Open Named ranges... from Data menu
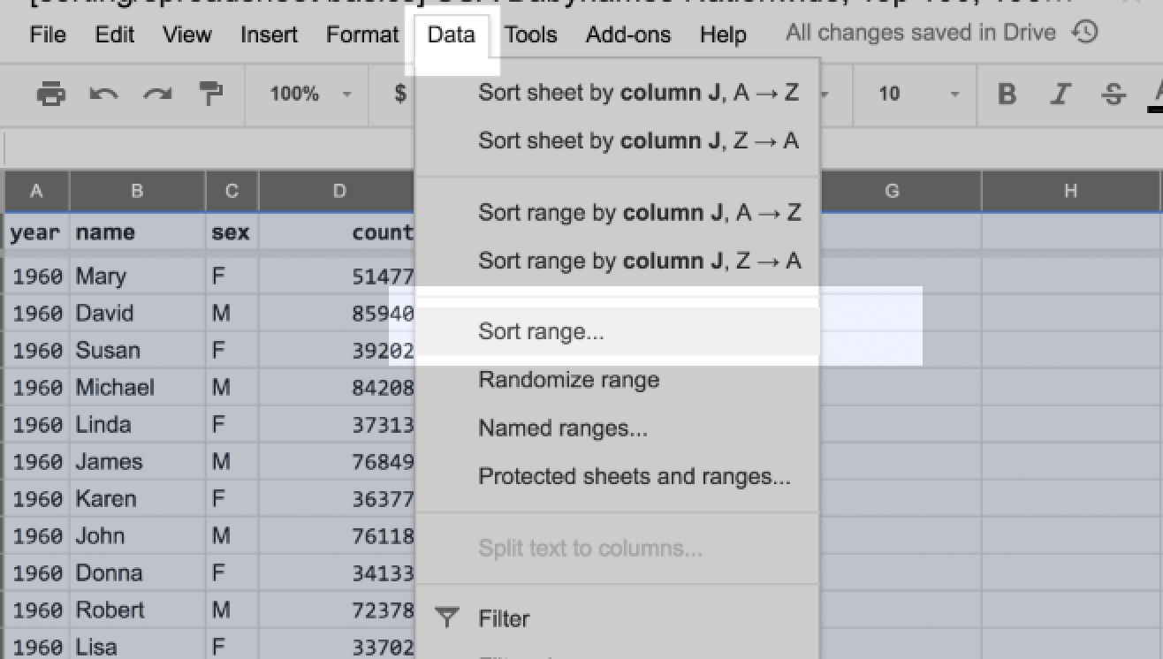This screenshot has width=1163, height=659. point(563,428)
